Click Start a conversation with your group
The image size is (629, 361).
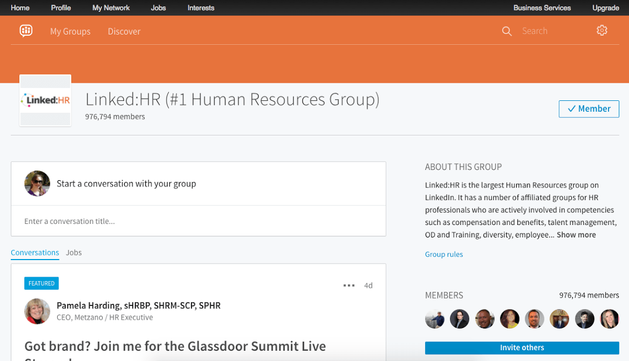(126, 184)
